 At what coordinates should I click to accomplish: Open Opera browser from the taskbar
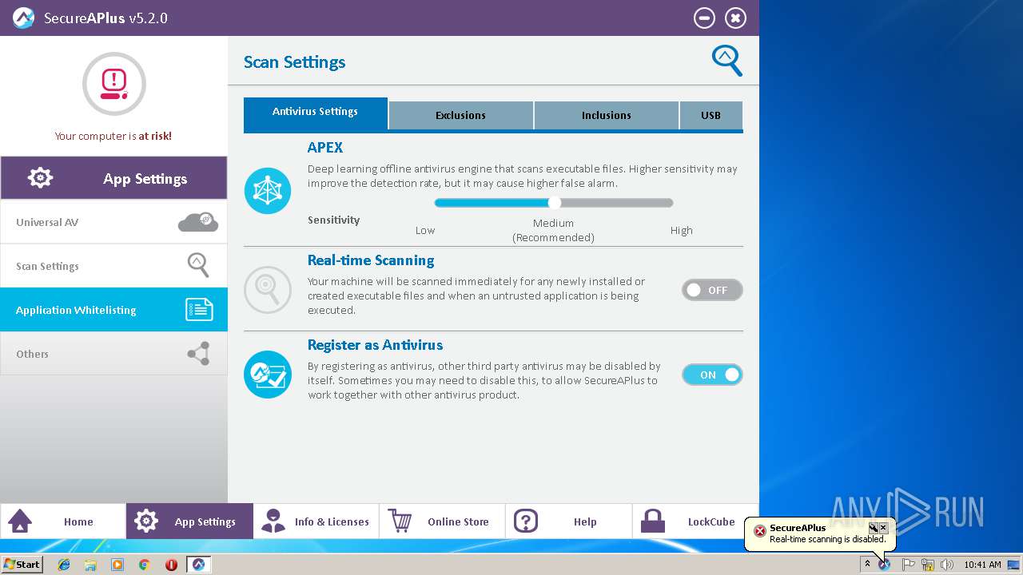click(171, 565)
